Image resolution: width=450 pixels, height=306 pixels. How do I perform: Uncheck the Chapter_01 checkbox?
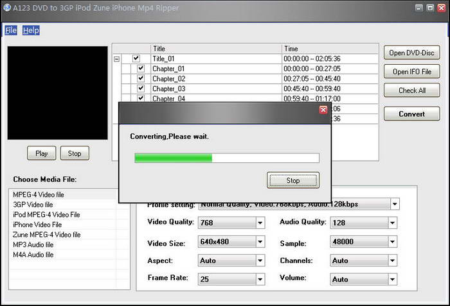141,69
